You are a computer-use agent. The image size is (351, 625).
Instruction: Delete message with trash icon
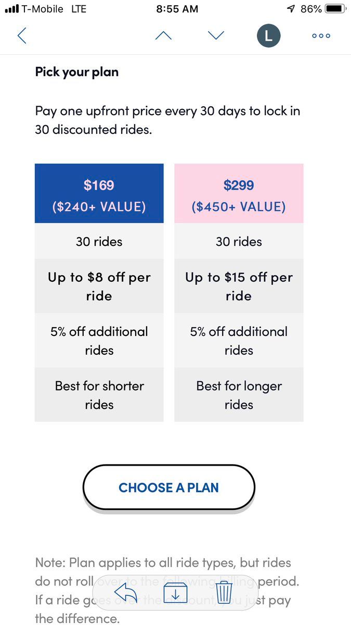coord(224,593)
